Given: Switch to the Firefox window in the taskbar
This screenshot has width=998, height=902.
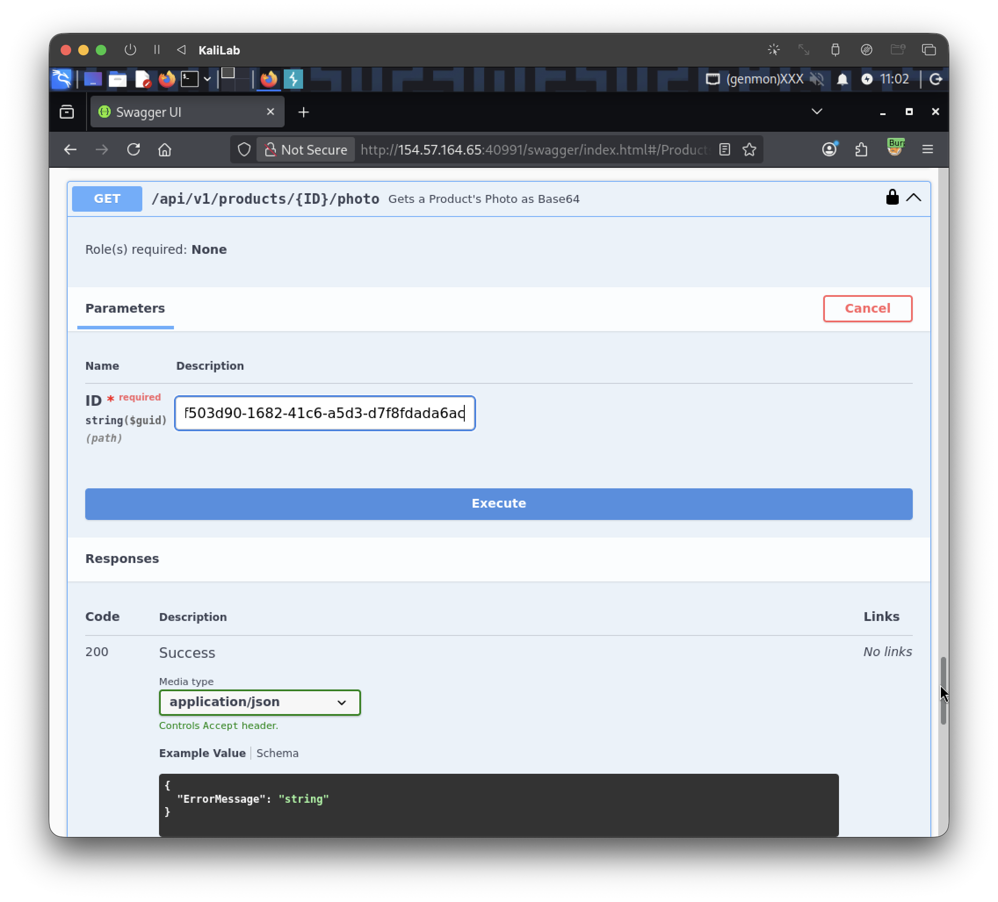Looking at the screenshot, I should pos(269,79).
